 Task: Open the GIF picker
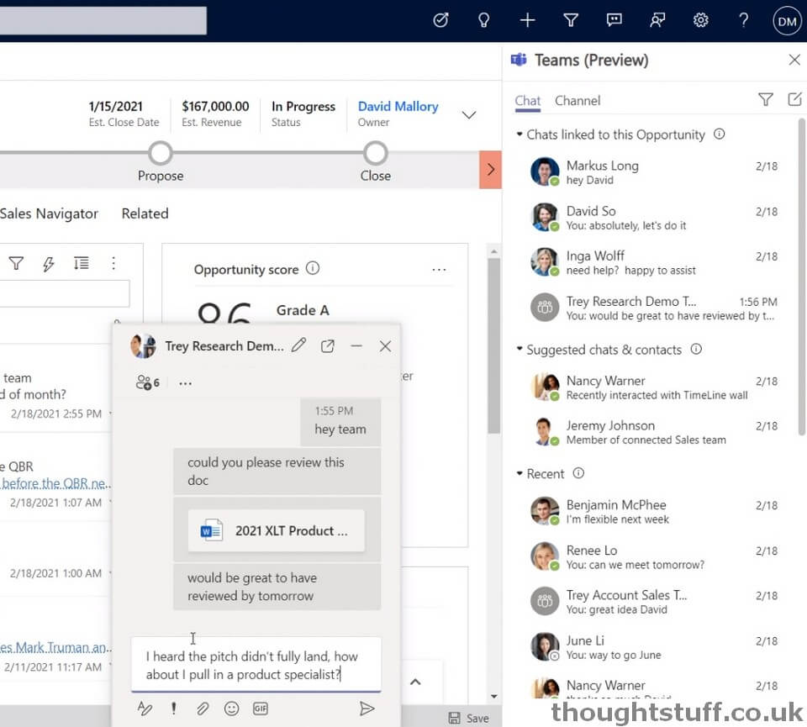click(261, 709)
